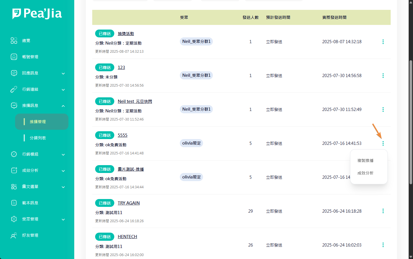Click the 範本訊息 template icon
This screenshot has width=413, height=259.
pyautogui.click(x=14, y=203)
